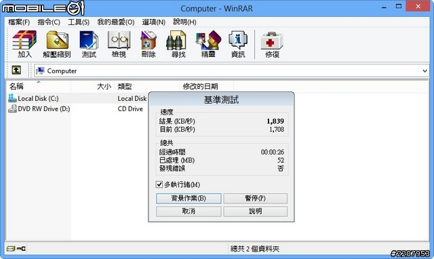Minimize the WinRAR window

click(384, 7)
